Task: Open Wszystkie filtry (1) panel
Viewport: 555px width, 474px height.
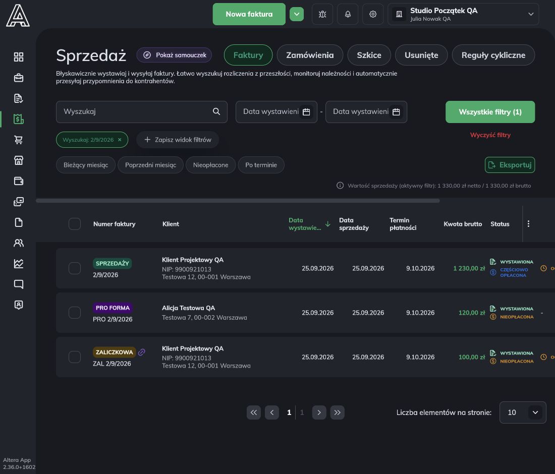Action: click(x=490, y=112)
